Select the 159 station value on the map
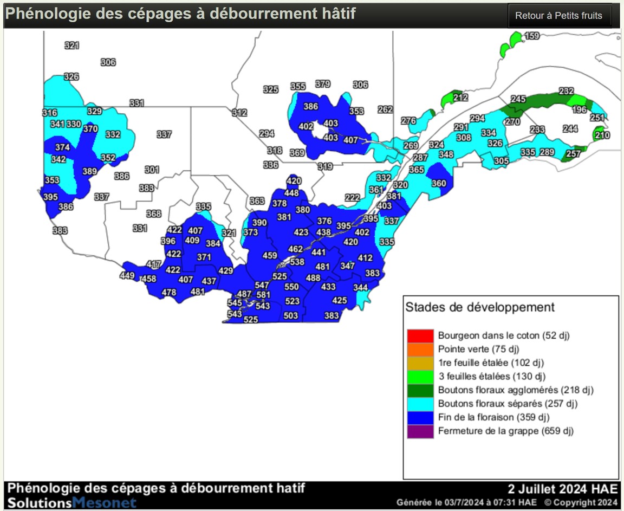 [532, 36]
